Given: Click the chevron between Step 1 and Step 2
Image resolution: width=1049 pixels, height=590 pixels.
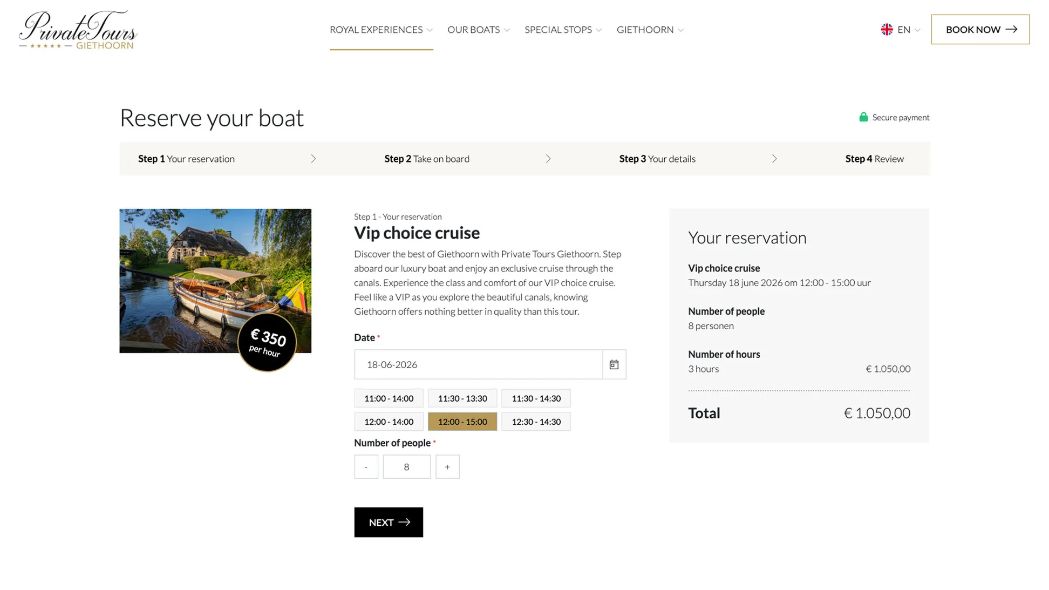Looking at the screenshot, I should click(x=313, y=159).
